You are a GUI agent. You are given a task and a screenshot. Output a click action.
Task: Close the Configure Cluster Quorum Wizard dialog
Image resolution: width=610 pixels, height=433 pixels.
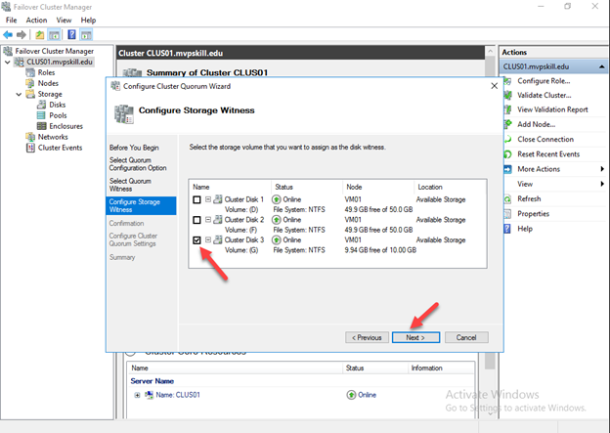[494, 86]
